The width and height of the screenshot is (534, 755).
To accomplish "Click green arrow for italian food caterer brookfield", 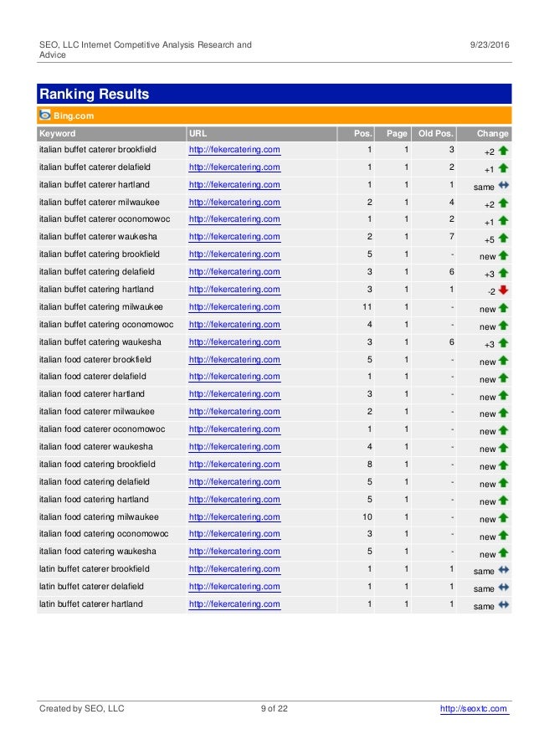I will [x=503, y=360].
